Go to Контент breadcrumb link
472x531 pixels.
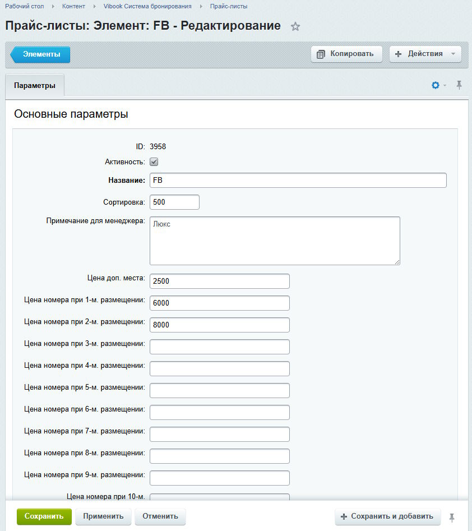(x=73, y=6)
